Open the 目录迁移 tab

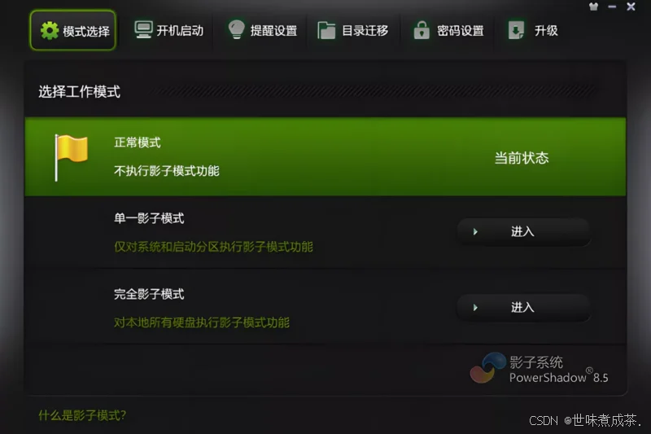353,30
